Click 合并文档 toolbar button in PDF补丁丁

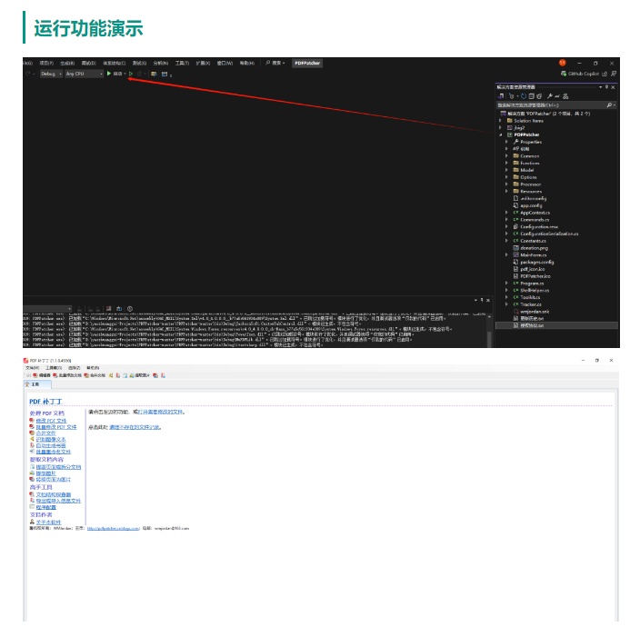pos(95,375)
